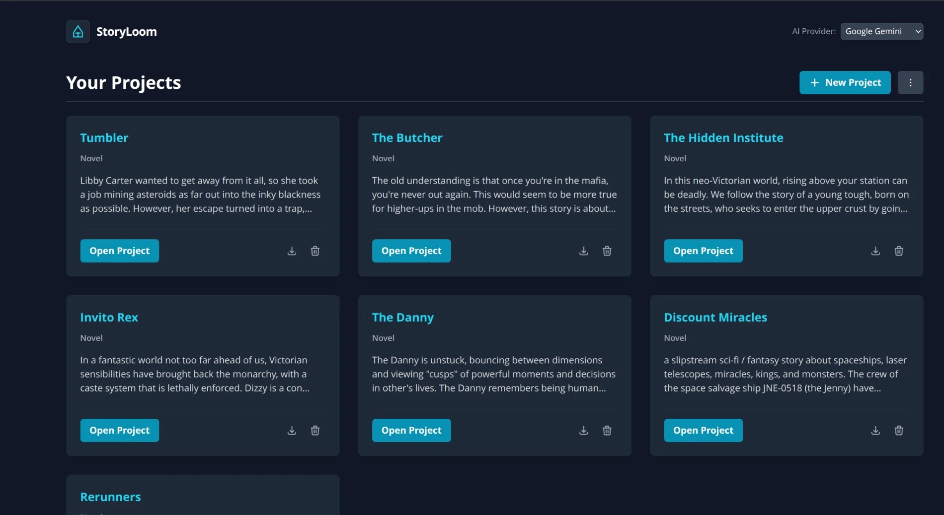Click the Discount Miracles title
The height and width of the screenshot is (515, 944).
click(715, 318)
